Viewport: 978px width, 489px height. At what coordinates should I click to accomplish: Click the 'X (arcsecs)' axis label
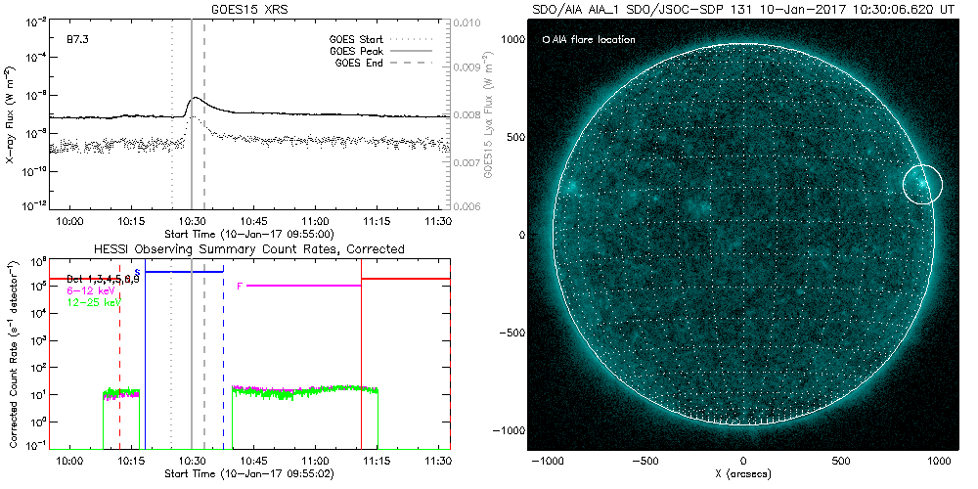click(745, 475)
